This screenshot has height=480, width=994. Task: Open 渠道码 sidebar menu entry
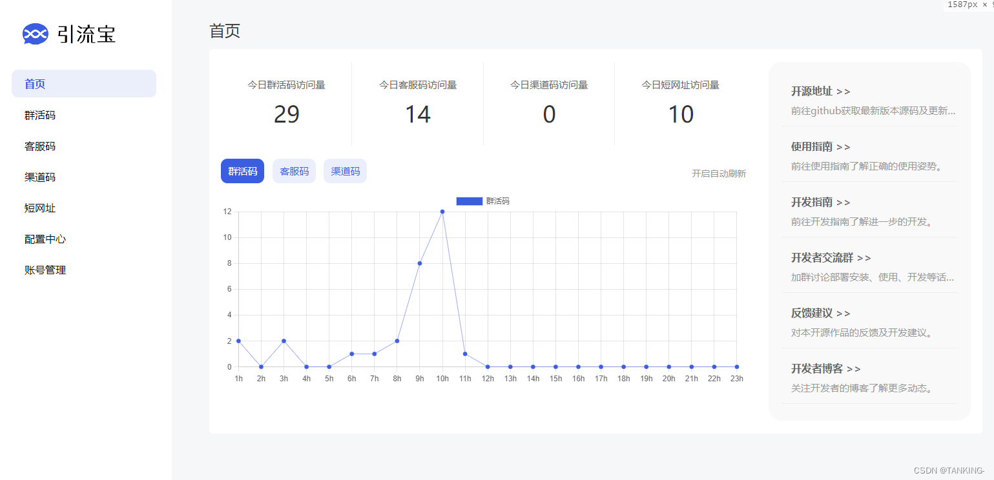84,177
